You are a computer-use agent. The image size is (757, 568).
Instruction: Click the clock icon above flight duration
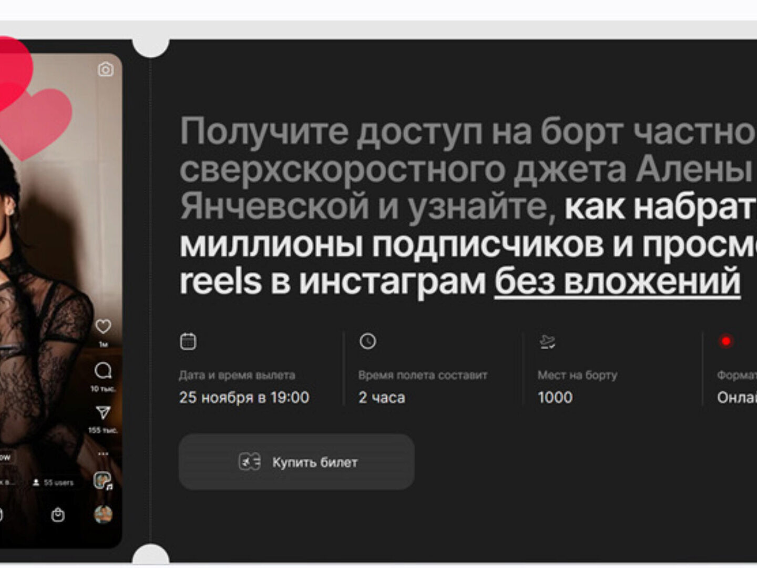367,341
